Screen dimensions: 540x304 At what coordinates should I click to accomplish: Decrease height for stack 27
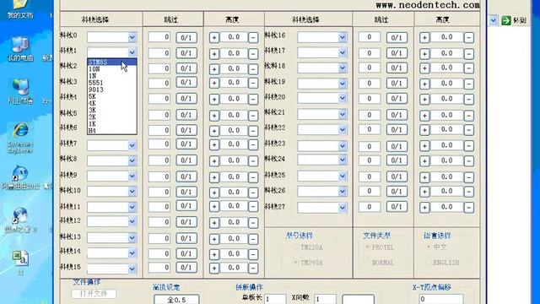(469, 208)
